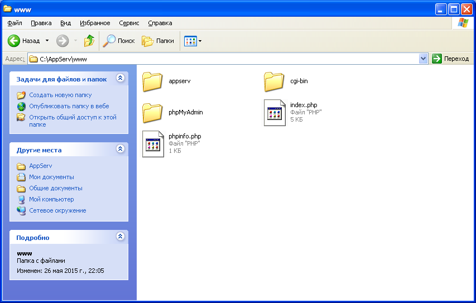This screenshot has height=303, width=476.
Task: Click the Windows flag logo
Action: click(463, 23)
